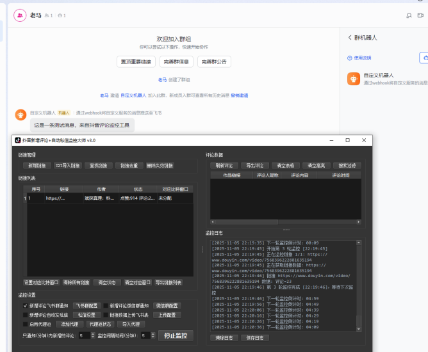Click comment table right scroll arrow
Viewport: 428px width, 352px height.
358,222
